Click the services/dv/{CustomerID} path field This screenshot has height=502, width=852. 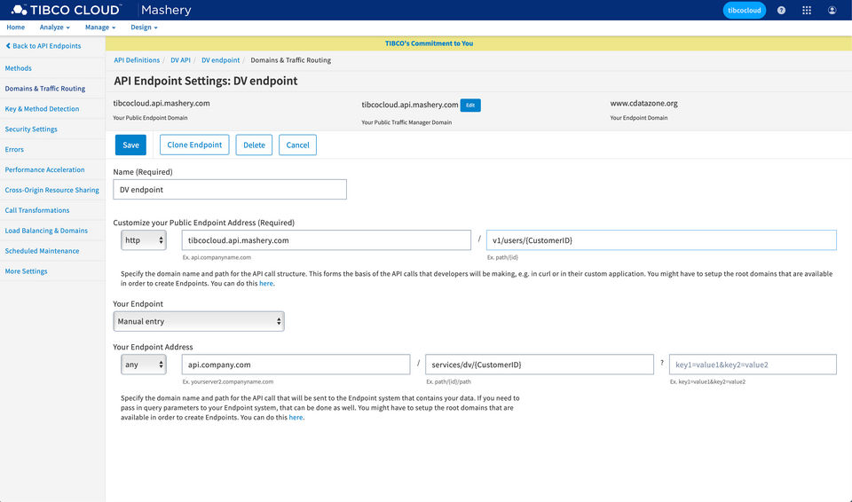[539, 365]
